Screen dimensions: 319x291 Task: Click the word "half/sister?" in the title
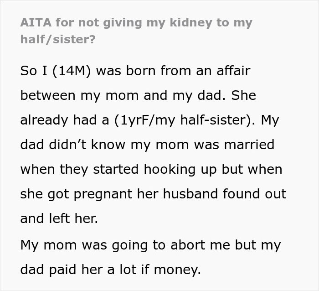(x=58, y=40)
